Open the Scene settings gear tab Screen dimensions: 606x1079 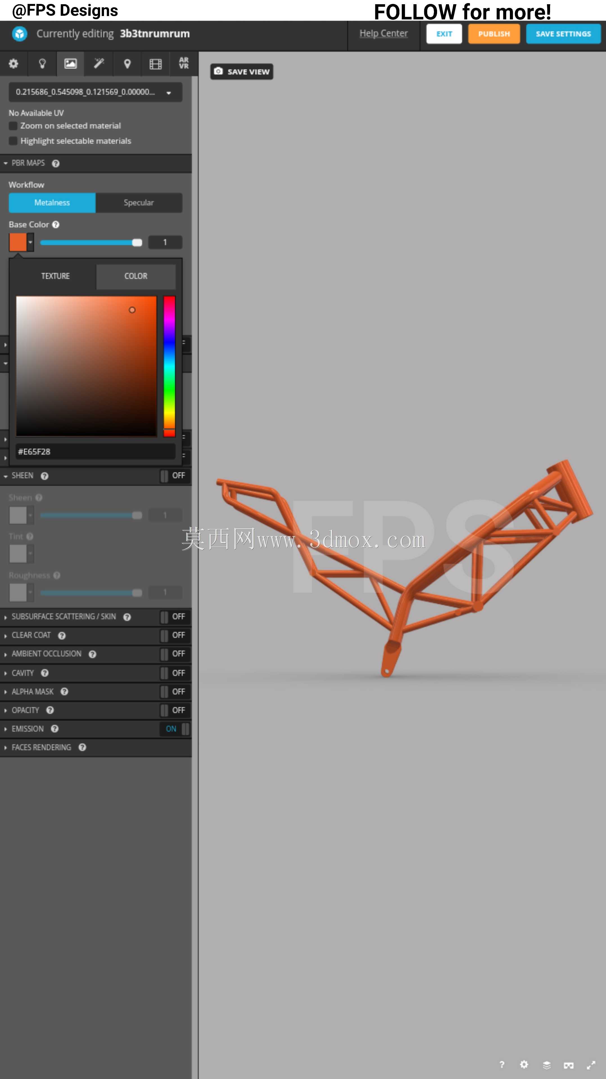(x=13, y=64)
